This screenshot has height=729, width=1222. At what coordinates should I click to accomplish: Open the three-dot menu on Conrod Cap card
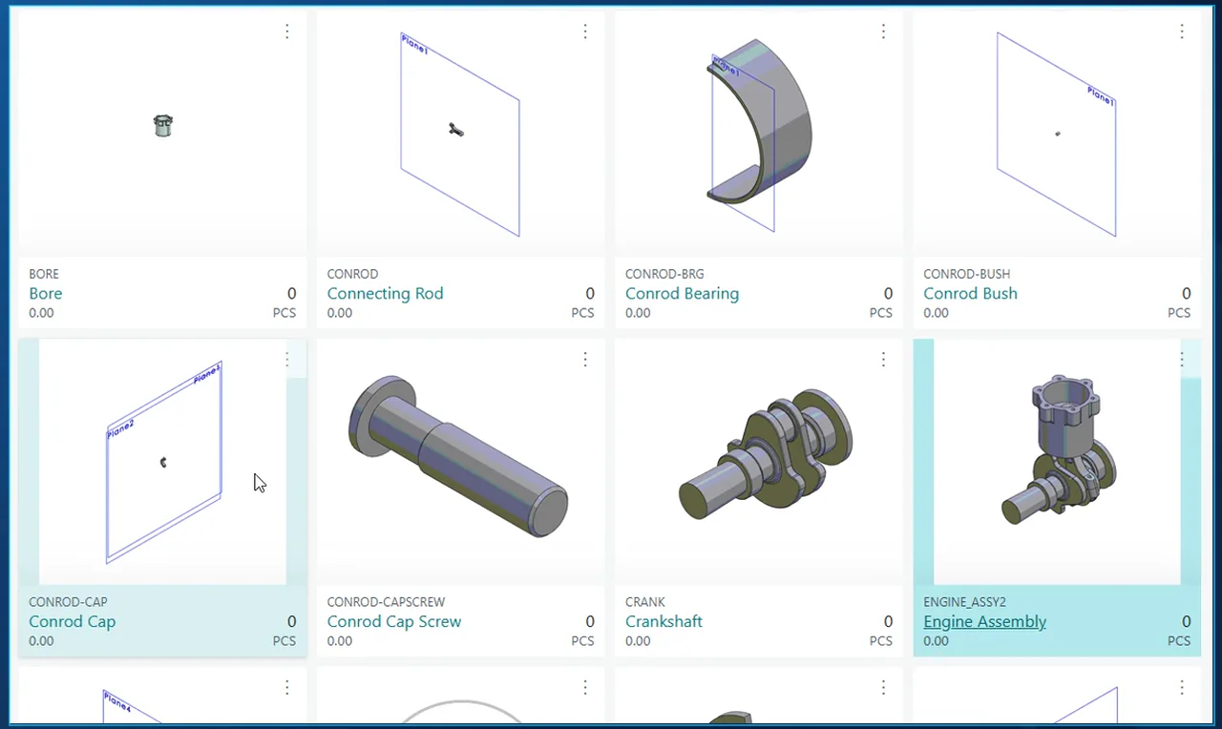(287, 360)
